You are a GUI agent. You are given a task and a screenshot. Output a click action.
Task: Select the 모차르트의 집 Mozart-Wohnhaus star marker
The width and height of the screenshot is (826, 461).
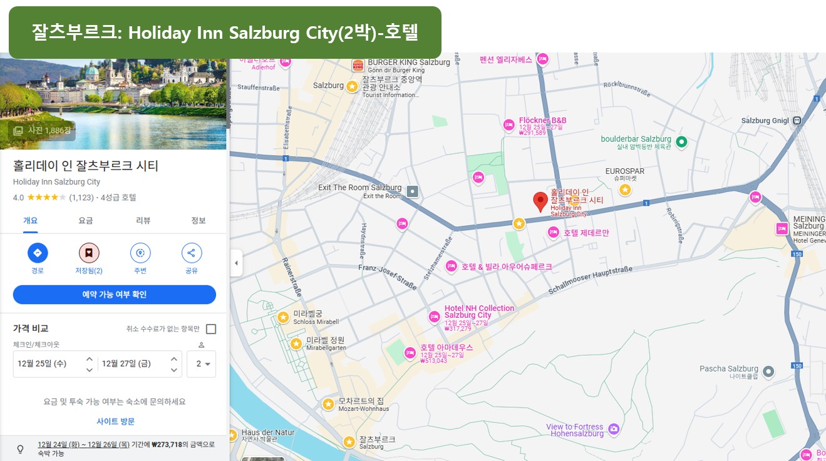coord(328,404)
